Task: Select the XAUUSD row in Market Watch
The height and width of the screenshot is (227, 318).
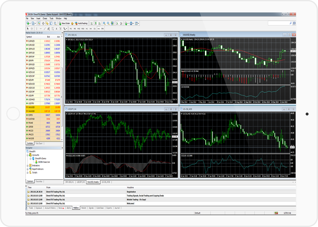Action: (43, 111)
